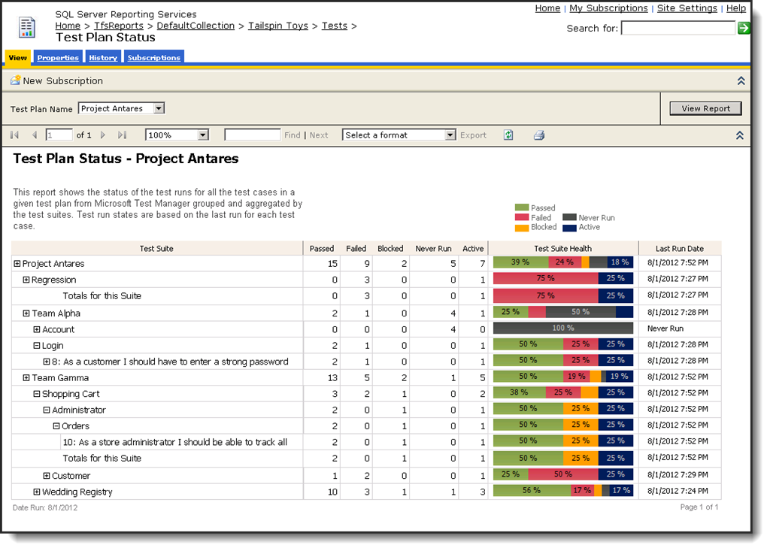Click the green search go arrow
770x551 pixels.
click(x=744, y=29)
